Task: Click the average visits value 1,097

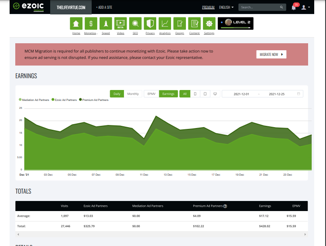Action: point(65,216)
